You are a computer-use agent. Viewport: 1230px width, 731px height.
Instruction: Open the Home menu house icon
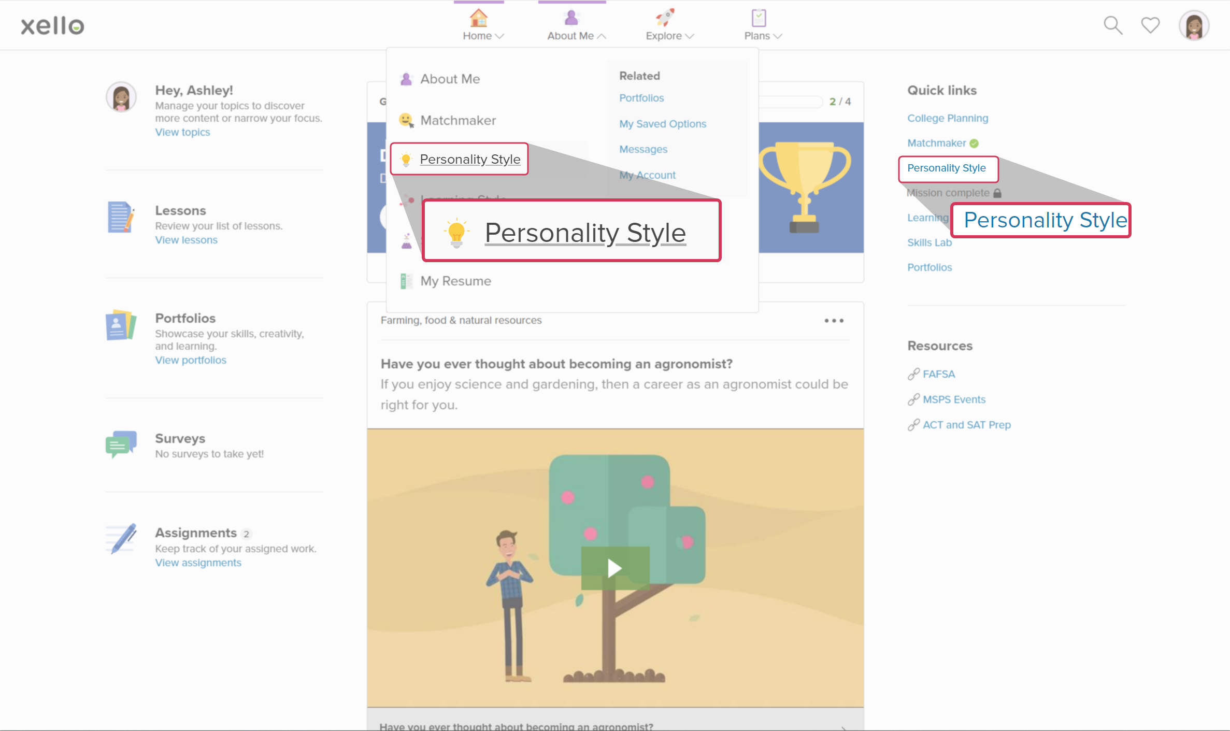pyautogui.click(x=478, y=18)
